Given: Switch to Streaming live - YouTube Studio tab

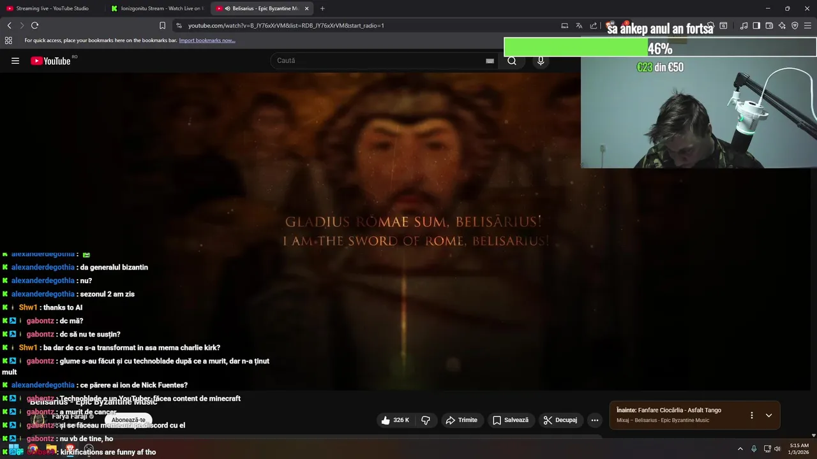Looking at the screenshot, I should (52, 8).
